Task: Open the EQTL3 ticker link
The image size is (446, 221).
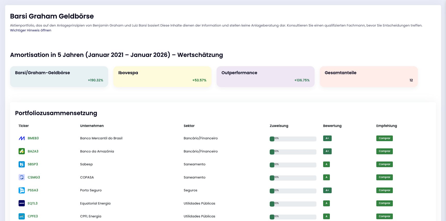Action: coord(33,203)
